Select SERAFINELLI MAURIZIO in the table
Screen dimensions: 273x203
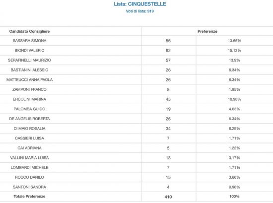tap(29, 60)
